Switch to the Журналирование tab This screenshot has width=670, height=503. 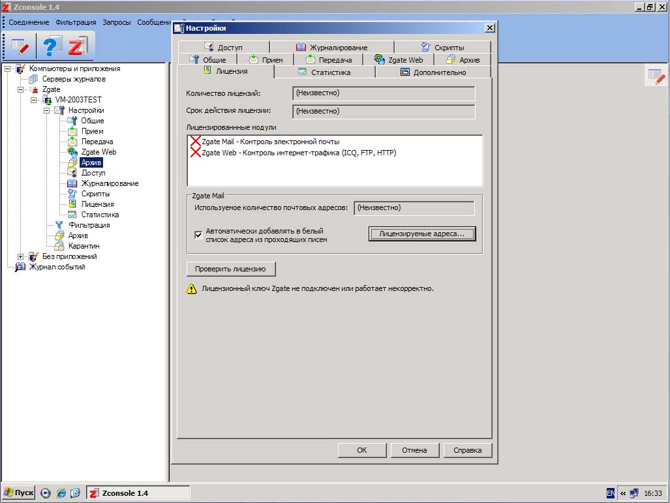(x=331, y=47)
